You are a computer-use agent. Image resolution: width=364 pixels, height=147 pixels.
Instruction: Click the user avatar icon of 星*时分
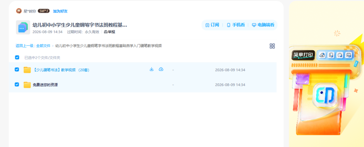coord(19,11)
